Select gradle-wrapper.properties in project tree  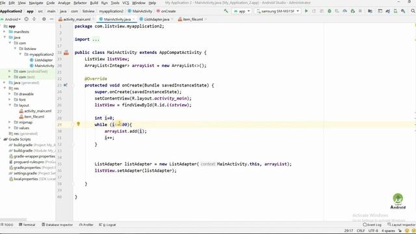[32, 156]
